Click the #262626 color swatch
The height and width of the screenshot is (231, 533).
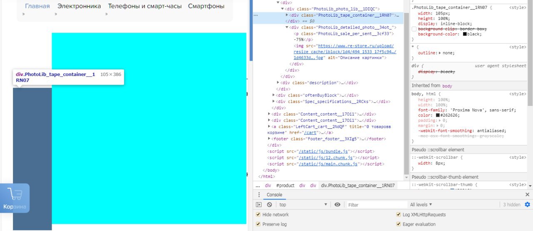438,115
